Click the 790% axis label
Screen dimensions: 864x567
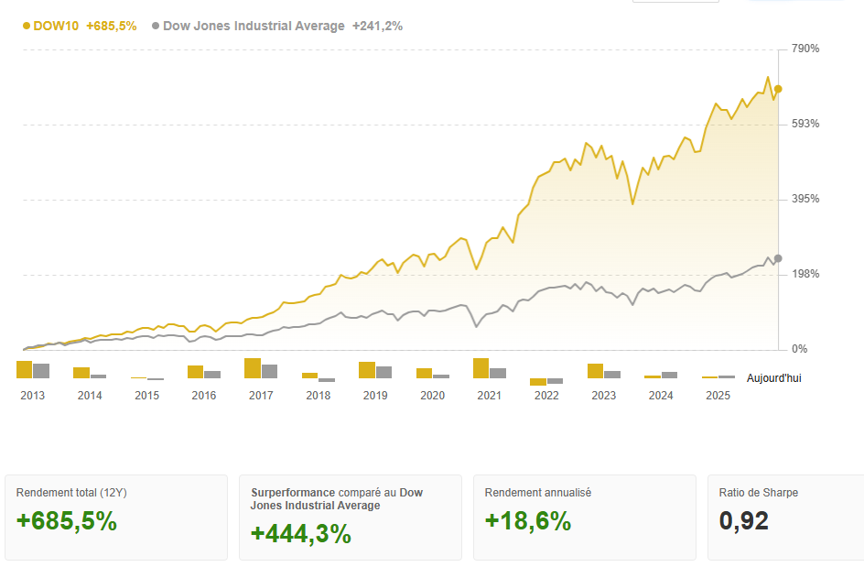click(805, 49)
